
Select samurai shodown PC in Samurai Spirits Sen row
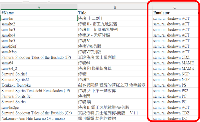(175, 96)
